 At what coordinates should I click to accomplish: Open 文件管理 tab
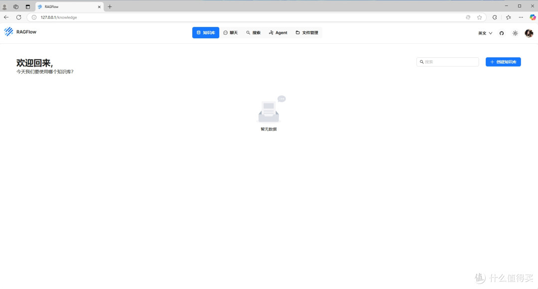pos(307,32)
